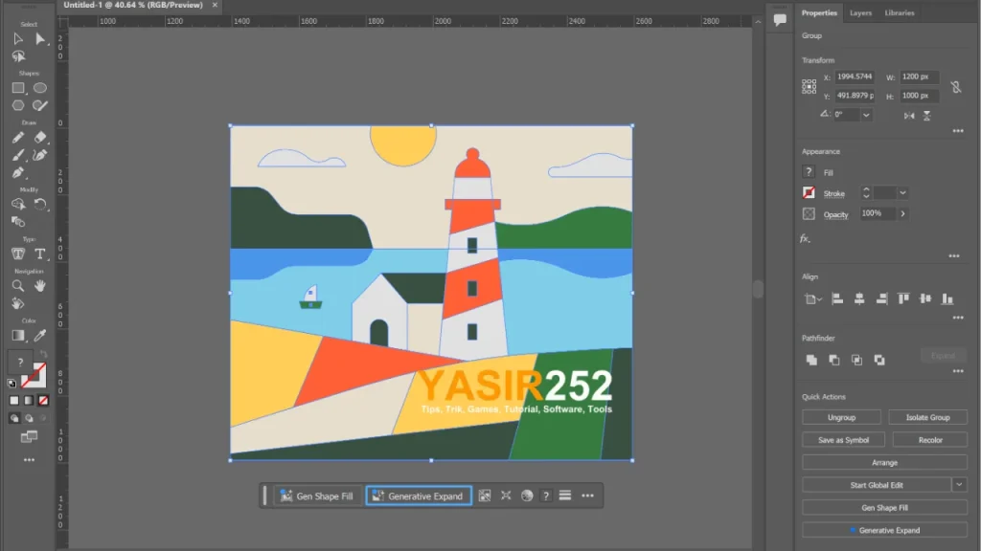The width and height of the screenshot is (981, 551).
Task: Open Edit Toolbar three dots
Action: pyautogui.click(x=29, y=460)
